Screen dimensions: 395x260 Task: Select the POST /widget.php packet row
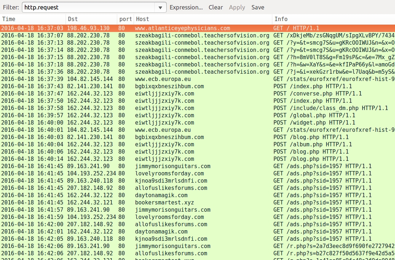pyautogui.click(x=314, y=123)
